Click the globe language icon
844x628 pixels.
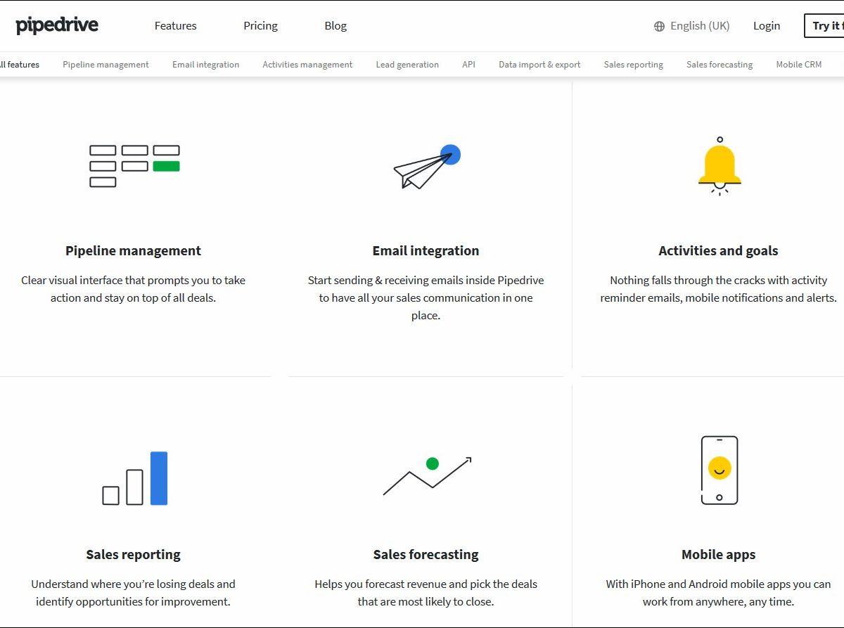659,26
